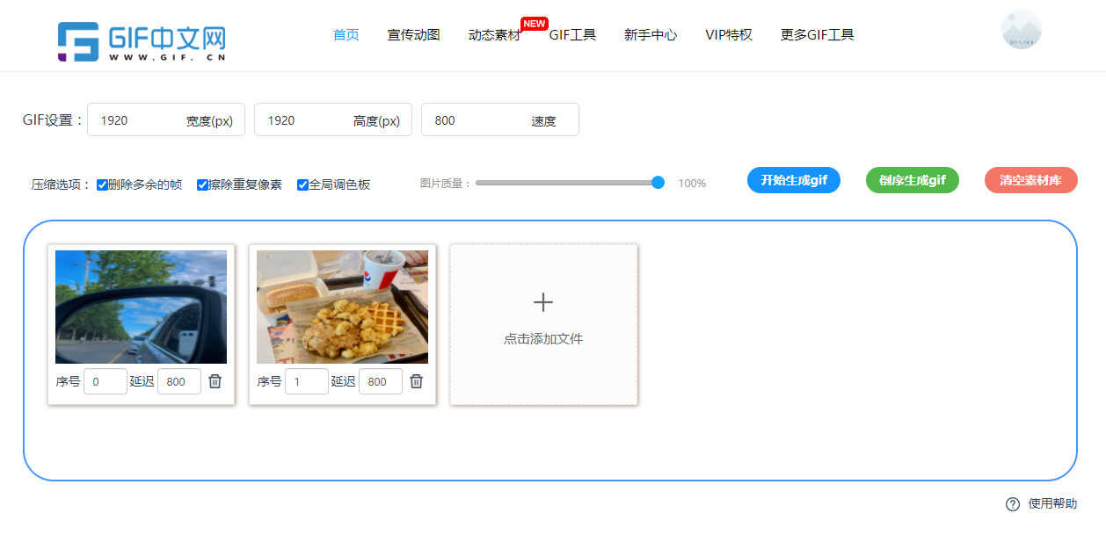Open the 宣传动图 nav item
This screenshot has height=535, width=1106.
coord(413,35)
